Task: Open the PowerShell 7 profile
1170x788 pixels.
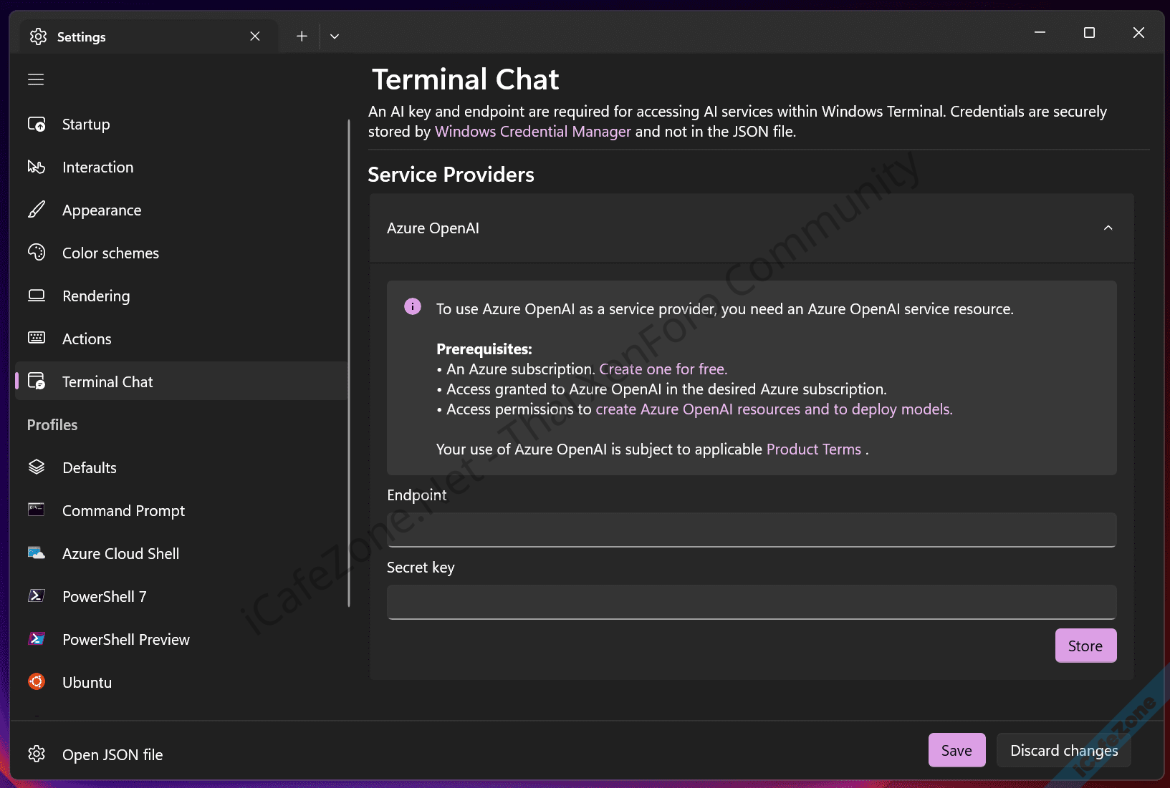Action: tap(105, 597)
